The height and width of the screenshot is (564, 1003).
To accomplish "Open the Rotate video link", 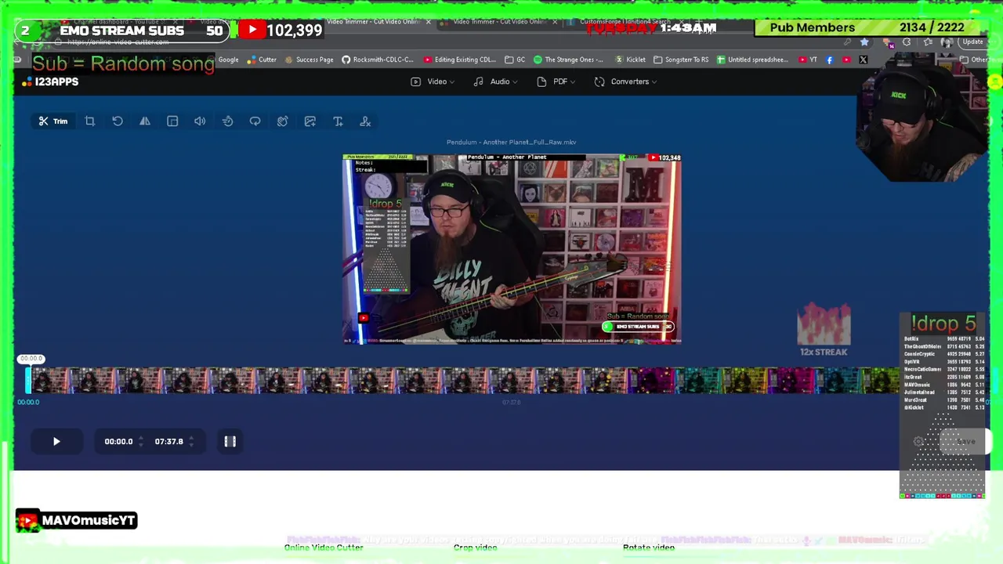I will point(649,548).
